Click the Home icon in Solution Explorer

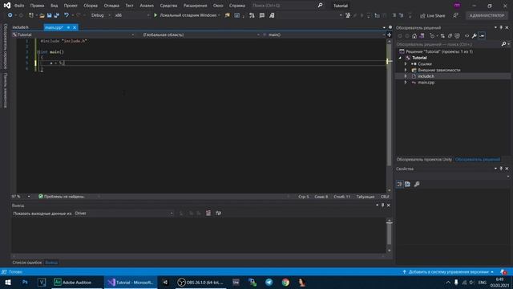click(414, 36)
